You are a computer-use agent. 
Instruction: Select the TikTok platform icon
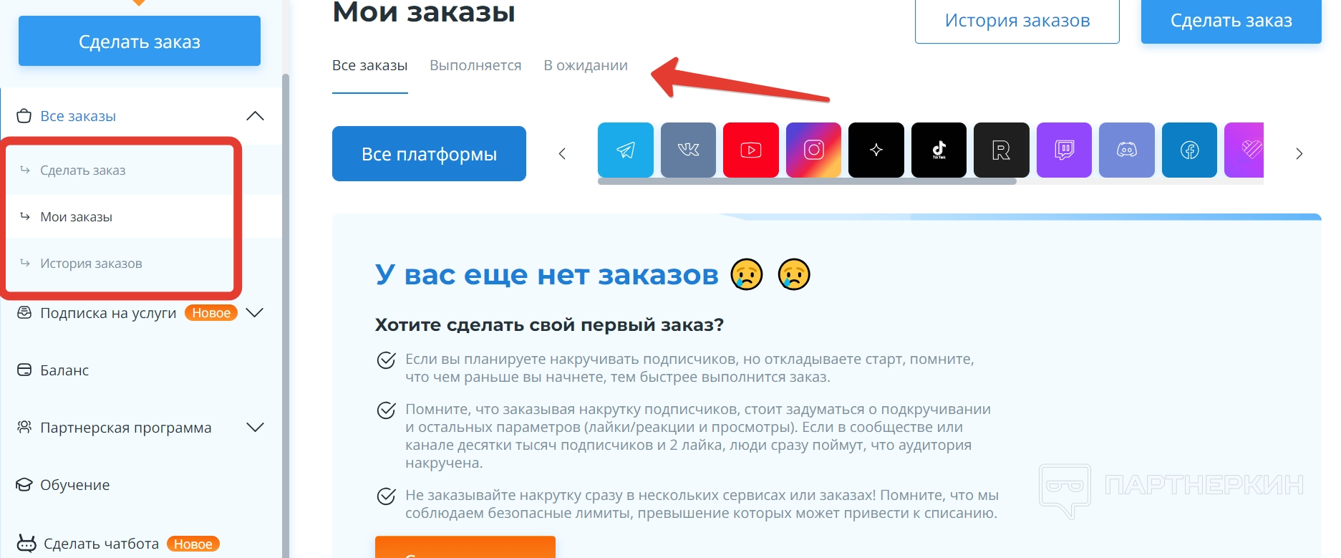tap(939, 150)
